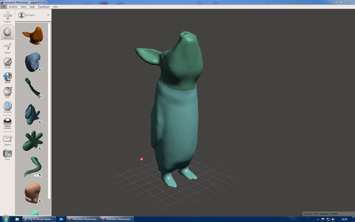Image resolution: width=355 pixels, height=222 pixels.
Task: Pick the green hand part thumbnail
Action: click(33, 141)
